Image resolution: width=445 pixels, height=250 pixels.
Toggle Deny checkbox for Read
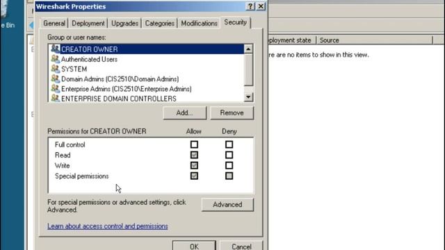pos(229,155)
